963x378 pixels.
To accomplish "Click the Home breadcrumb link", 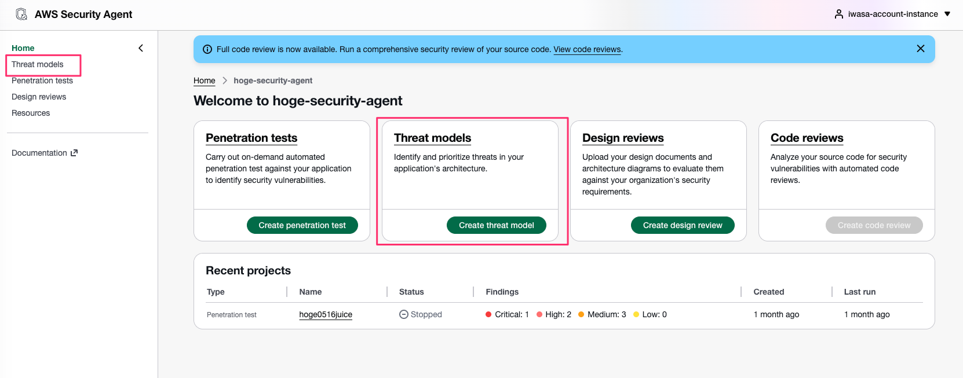I will pos(205,80).
